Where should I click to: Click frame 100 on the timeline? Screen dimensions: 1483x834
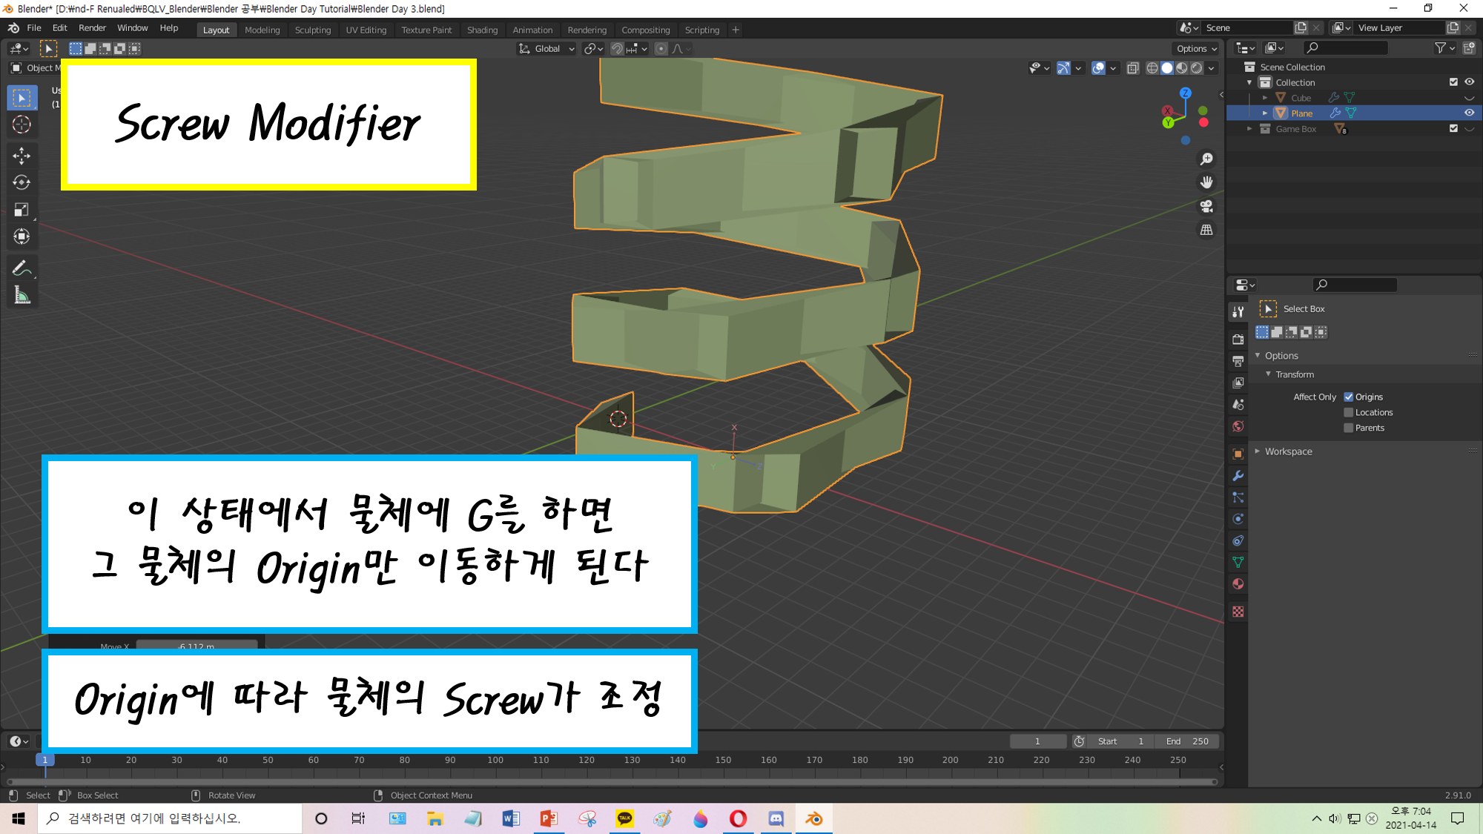click(495, 761)
